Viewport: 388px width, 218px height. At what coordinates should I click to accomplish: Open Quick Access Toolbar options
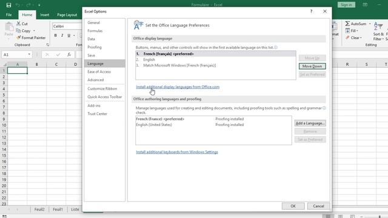(x=104, y=97)
